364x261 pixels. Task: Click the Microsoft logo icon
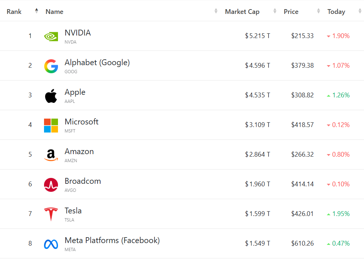coord(51,125)
